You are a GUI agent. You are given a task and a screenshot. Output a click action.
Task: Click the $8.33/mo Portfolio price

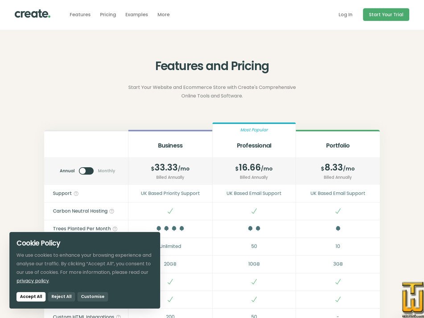tap(338, 168)
